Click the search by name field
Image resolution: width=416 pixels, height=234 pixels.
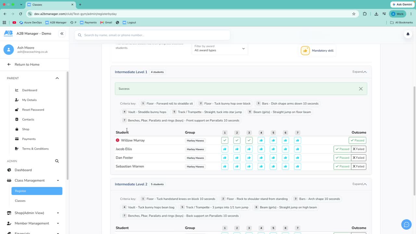[152, 35]
